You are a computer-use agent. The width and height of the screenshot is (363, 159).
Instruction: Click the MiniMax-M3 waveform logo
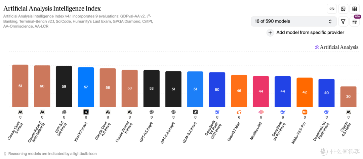pos(261,112)
